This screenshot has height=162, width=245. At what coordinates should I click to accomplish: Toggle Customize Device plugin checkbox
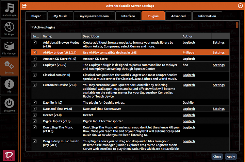pyautogui.click(x=35, y=85)
